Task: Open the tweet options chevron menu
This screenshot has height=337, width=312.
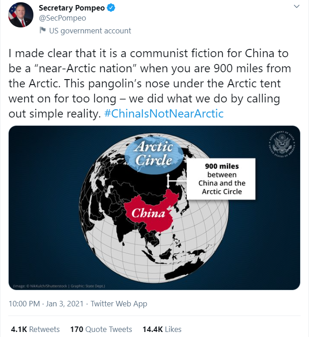Action: pyautogui.click(x=296, y=7)
